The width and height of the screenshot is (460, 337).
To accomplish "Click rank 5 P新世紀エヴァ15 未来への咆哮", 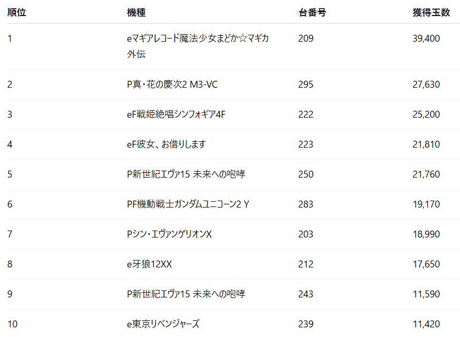I will click(x=186, y=174).
